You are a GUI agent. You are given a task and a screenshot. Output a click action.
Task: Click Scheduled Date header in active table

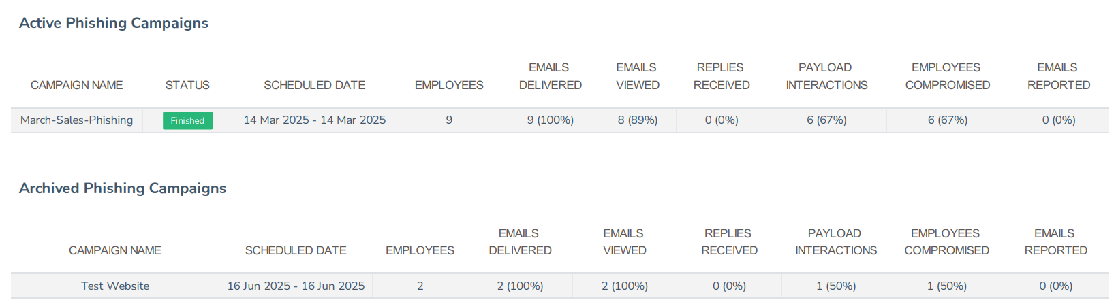point(314,85)
